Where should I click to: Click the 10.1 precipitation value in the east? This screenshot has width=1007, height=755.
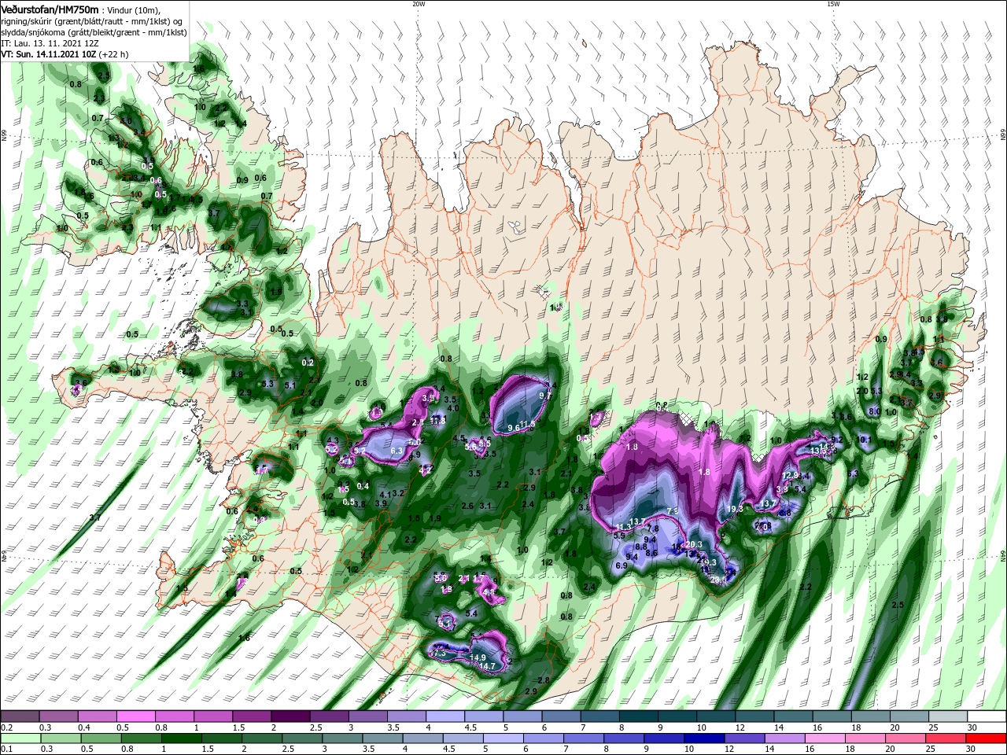tap(864, 440)
